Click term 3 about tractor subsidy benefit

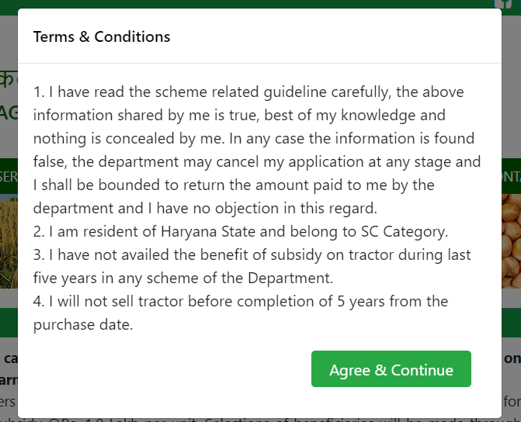(252, 266)
